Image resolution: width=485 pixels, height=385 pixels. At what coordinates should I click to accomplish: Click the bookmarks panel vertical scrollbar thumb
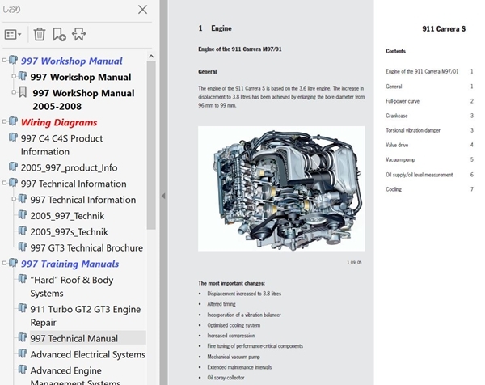[x=151, y=146]
